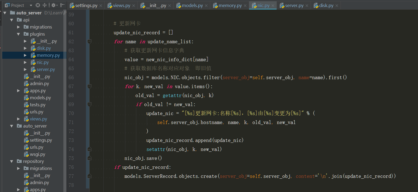This screenshot has height=192, width=418.
Task: Click the memory.py Python file icon in tree
Action: (33, 55)
